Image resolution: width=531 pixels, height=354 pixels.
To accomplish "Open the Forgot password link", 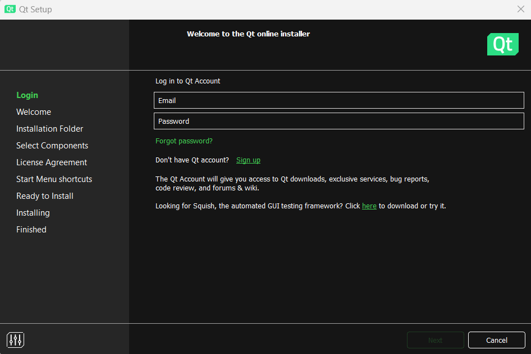I will coord(184,141).
